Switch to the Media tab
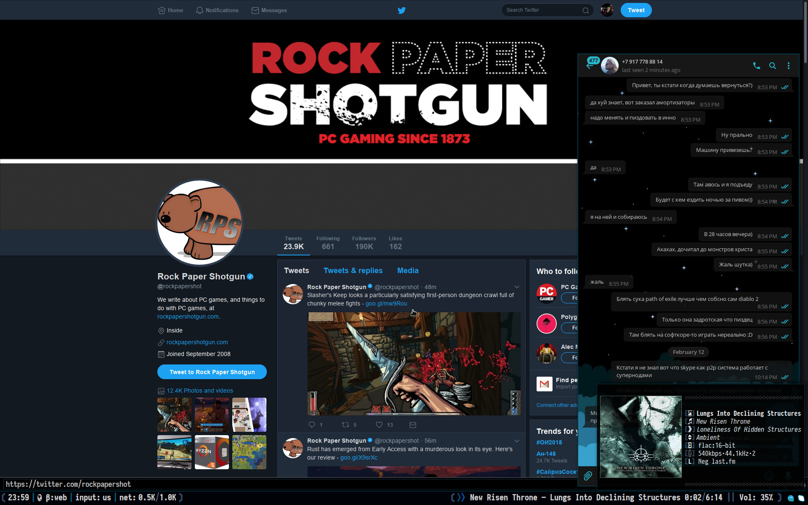This screenshot has height=505, width=808. tap(408, 271)
